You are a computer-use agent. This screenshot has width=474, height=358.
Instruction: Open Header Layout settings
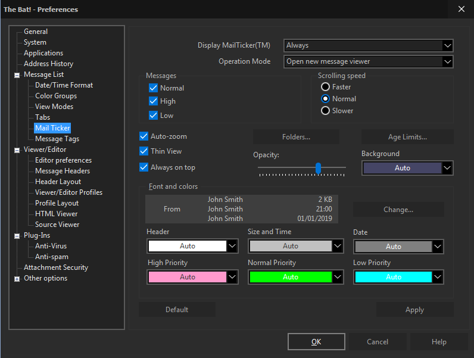(x=58, y=182)
